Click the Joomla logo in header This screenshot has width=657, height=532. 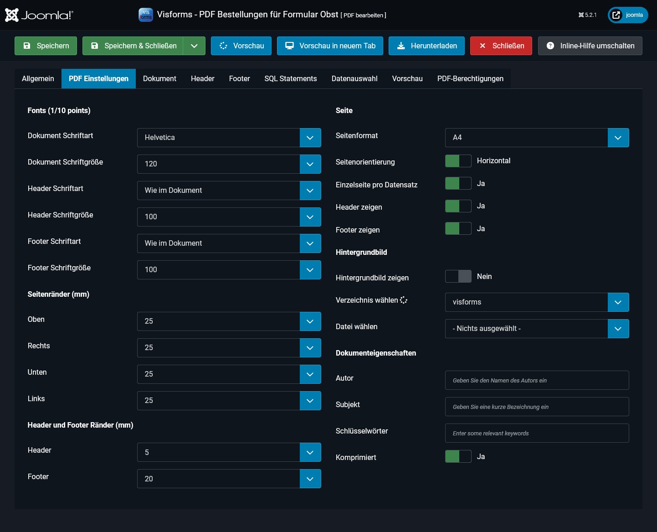pyautogui.click(x=39, y=15)
